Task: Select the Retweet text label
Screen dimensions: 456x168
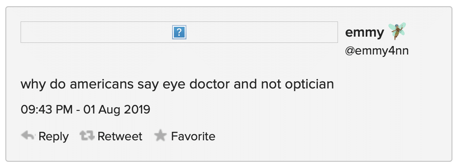Action: pos(120,136)
